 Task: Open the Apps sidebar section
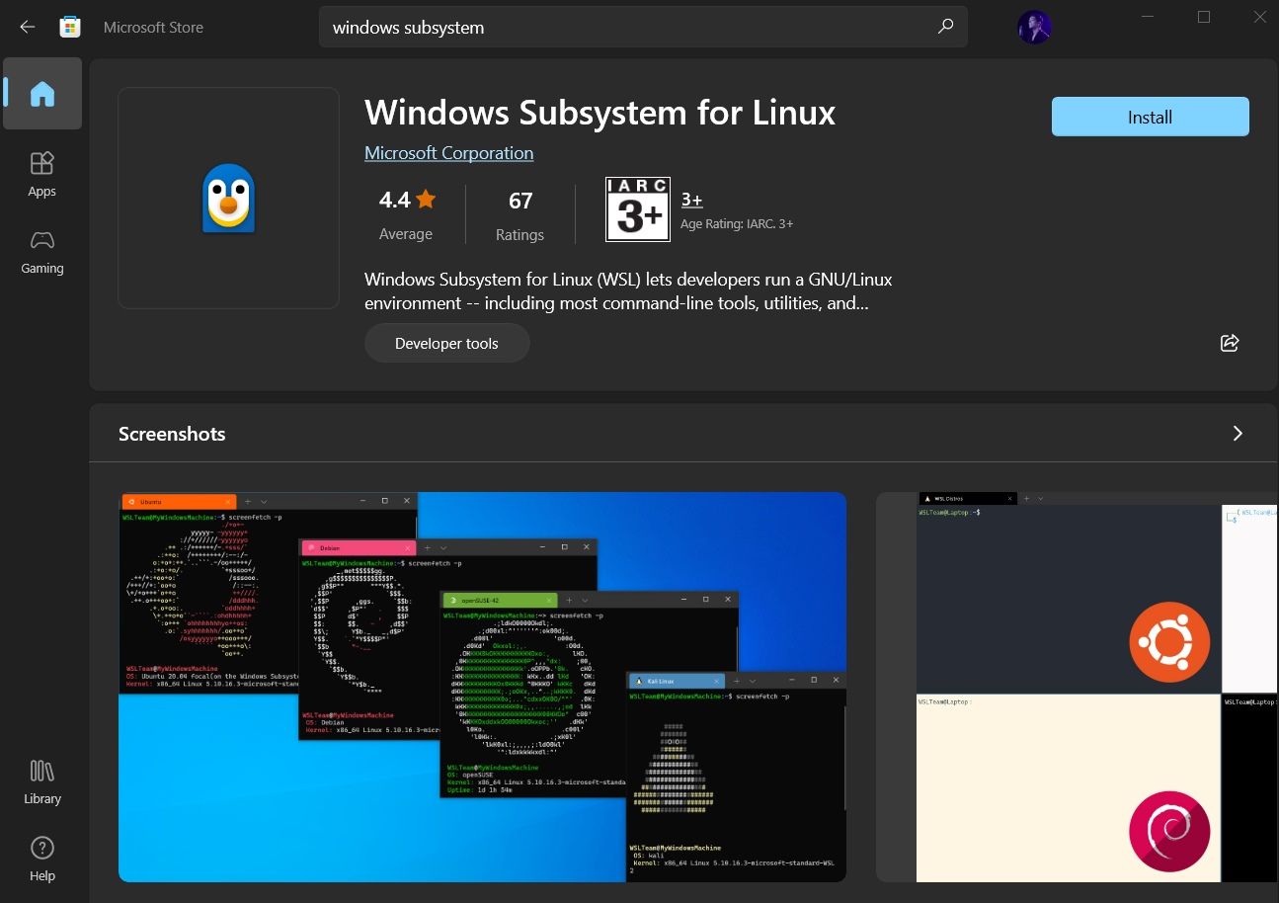pyautogui.click(x=42, y=174)
